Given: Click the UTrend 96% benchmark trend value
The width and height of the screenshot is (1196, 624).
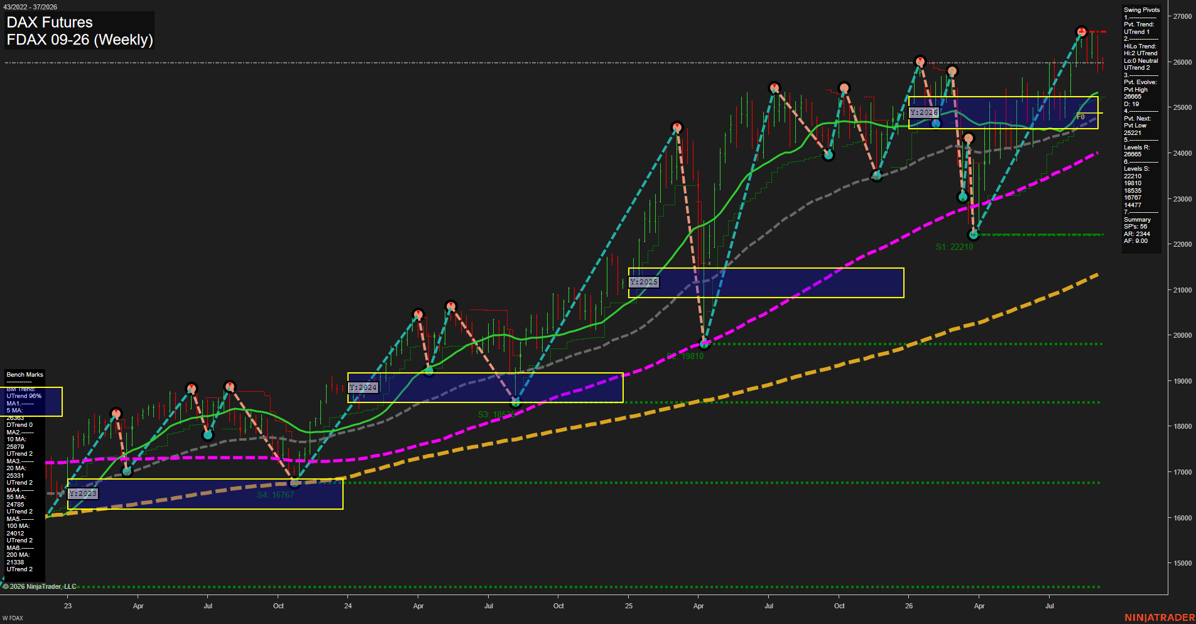Looking at the screenshot, I should tap(24, 396).
